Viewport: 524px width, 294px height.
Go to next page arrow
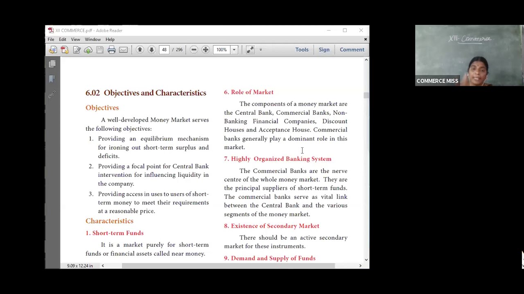pos(151,50)
